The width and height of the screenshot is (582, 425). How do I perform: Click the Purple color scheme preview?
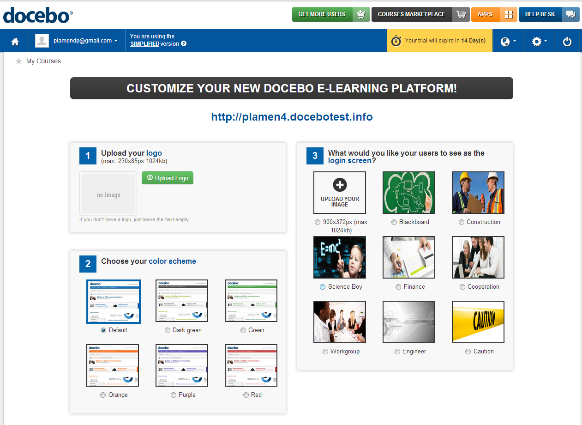point(182,365)
